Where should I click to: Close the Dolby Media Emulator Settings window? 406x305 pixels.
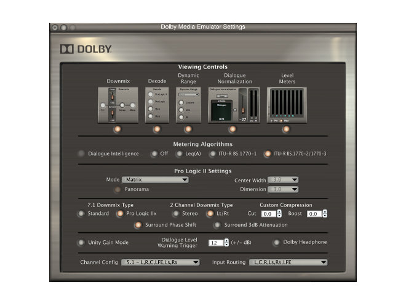point(55,27)
